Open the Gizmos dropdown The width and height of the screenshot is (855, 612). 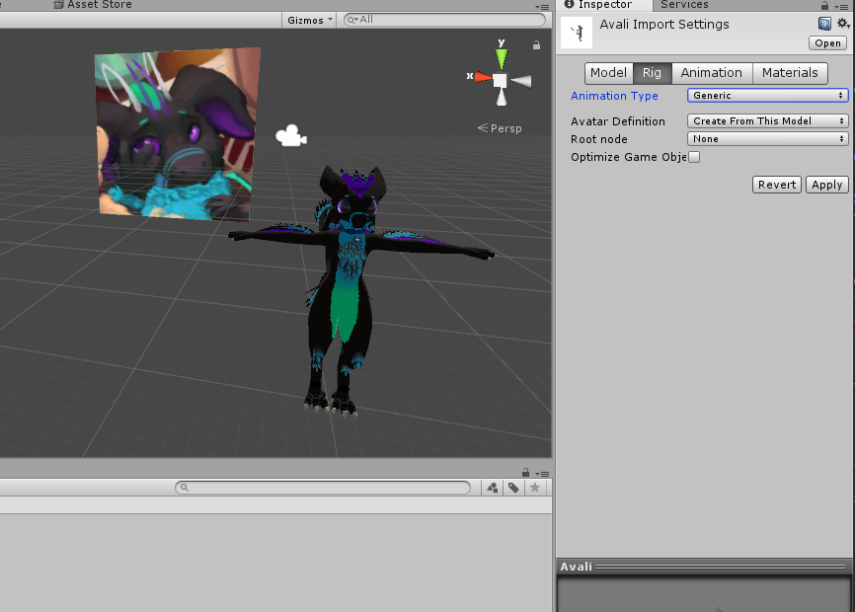(x=309, y=20)
